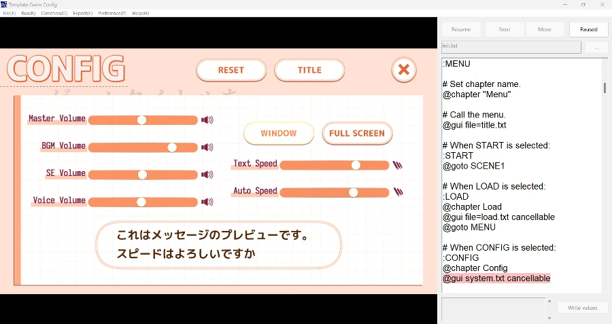Click the variable box down arrow

point(549,318)
